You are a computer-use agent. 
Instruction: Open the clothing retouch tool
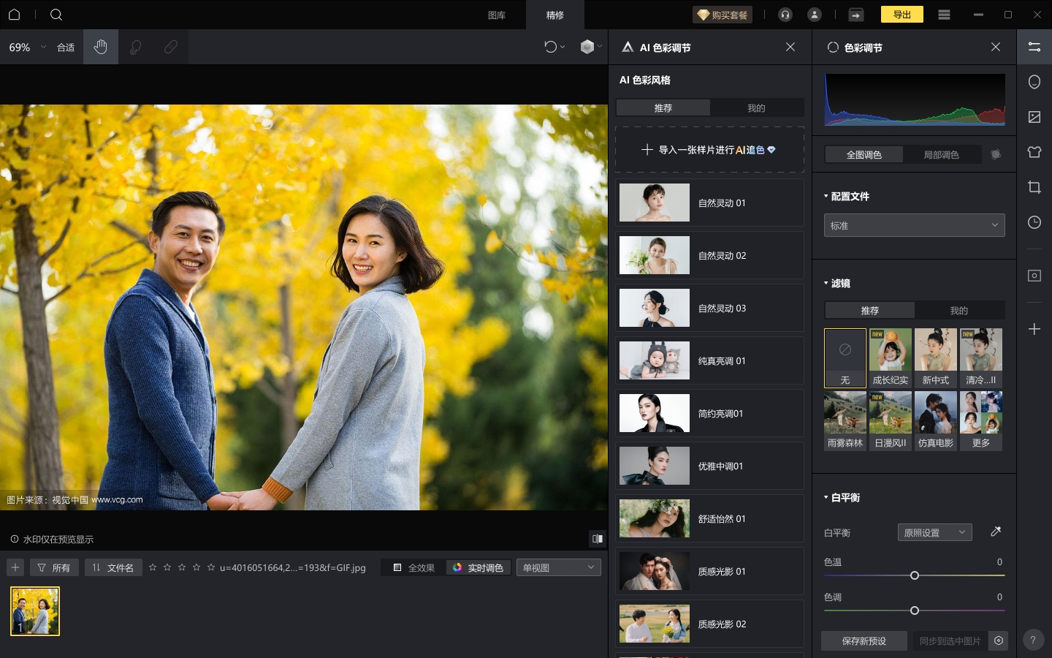(x=1034, y=152)
